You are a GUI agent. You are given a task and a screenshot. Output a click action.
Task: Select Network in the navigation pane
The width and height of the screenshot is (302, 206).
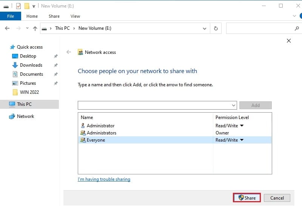pyautogui.click(x=25, y=116)
